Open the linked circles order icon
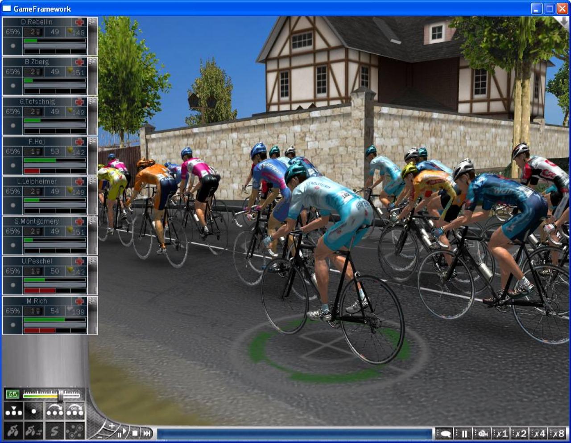The height and width of the screenshot is (443, 571). point(75,431)
